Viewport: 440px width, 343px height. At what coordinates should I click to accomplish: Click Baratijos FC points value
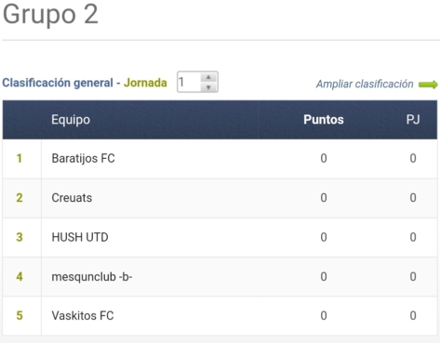(x=324, y=159)
